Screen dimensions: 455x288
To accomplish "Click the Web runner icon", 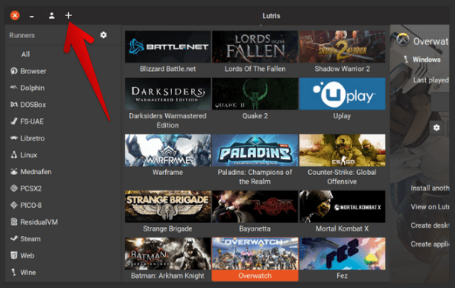I will (14, 255).
